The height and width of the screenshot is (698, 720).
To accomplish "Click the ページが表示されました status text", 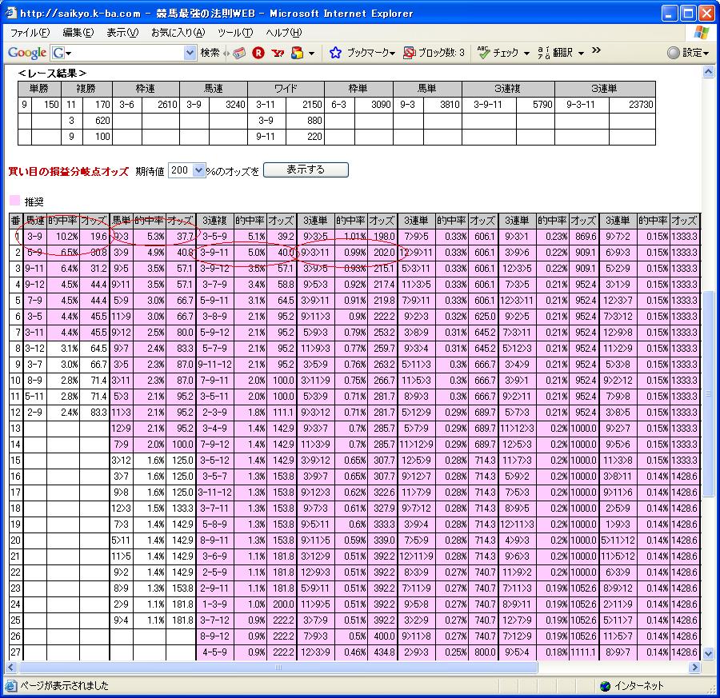I will (x=64, y=686).
